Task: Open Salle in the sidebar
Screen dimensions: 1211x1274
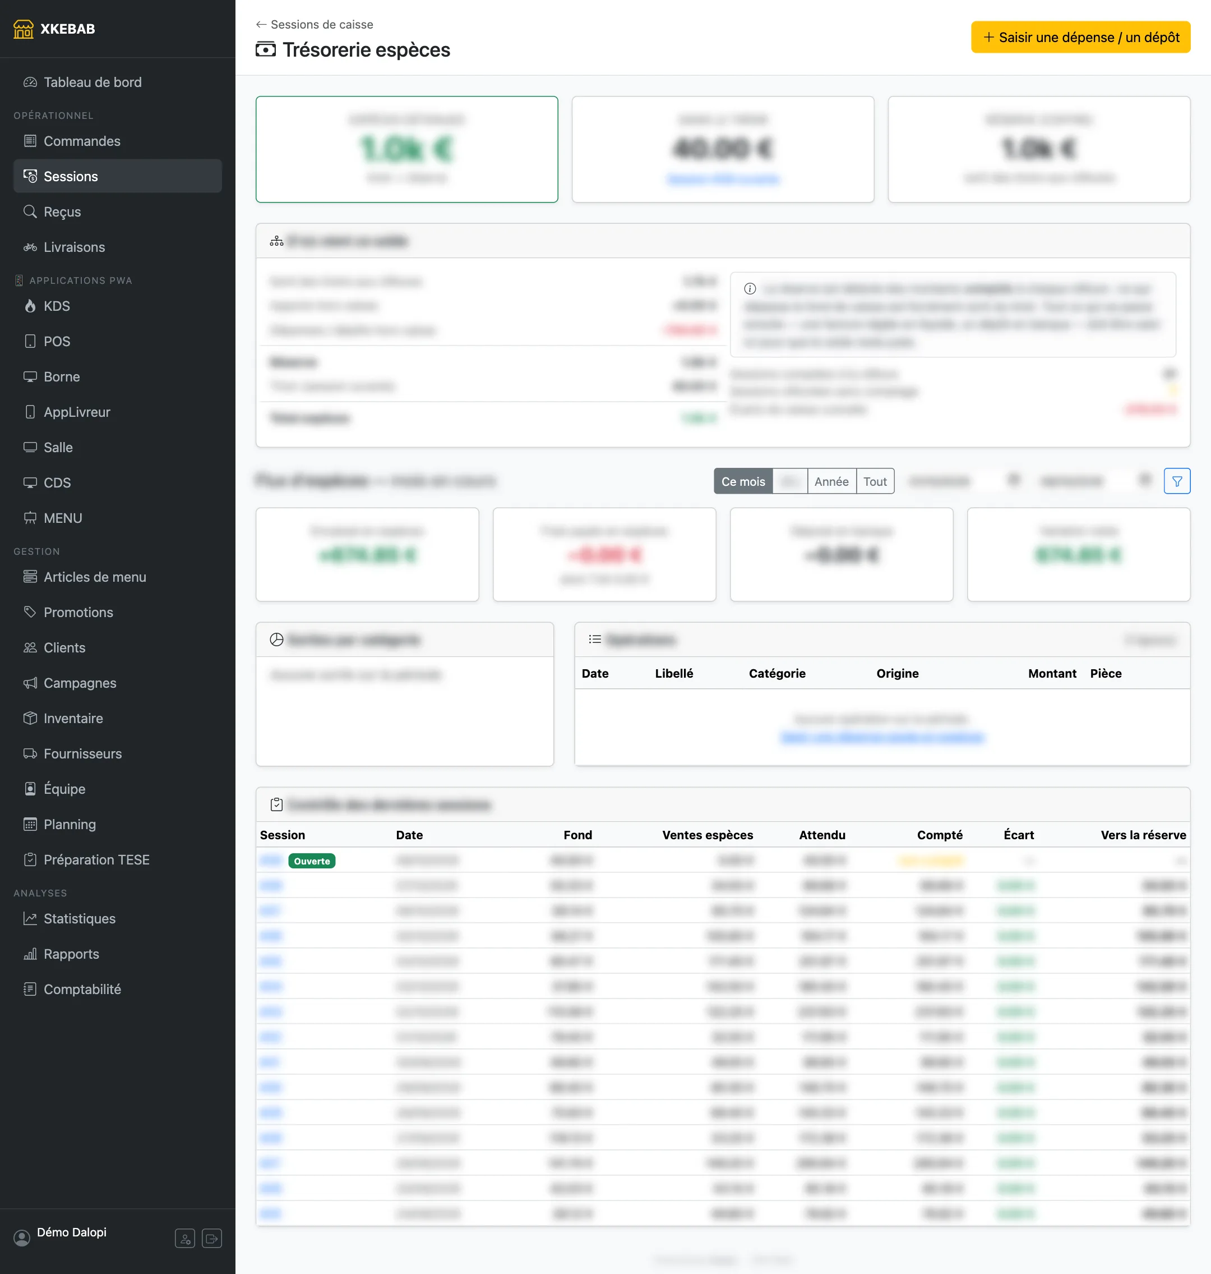Action: (x=118, y=447)
